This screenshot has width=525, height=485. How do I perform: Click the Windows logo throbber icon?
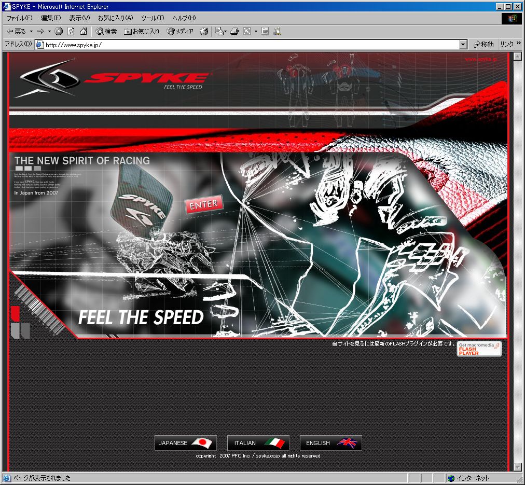(512, 18)
